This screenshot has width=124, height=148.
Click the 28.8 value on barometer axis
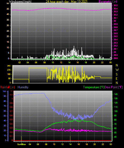point(115,58)
